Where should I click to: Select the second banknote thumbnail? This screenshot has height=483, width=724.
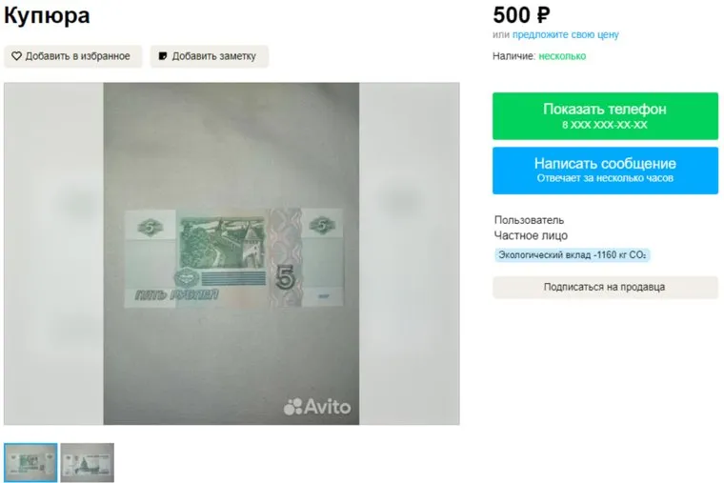point(88,462)
